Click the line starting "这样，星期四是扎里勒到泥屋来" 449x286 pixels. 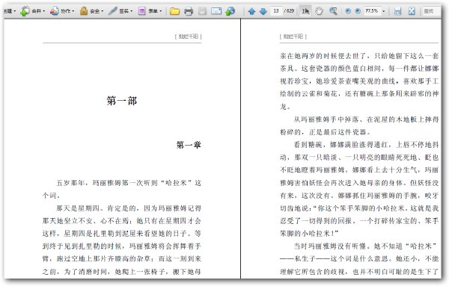tap(122, 234)
